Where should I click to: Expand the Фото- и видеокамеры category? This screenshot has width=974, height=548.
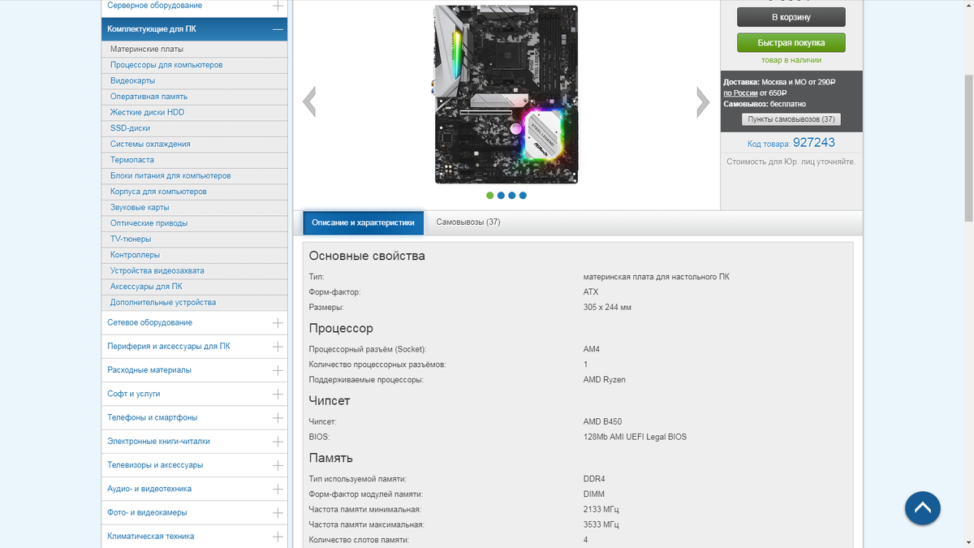pyautogui.click(x=278, y=513)
